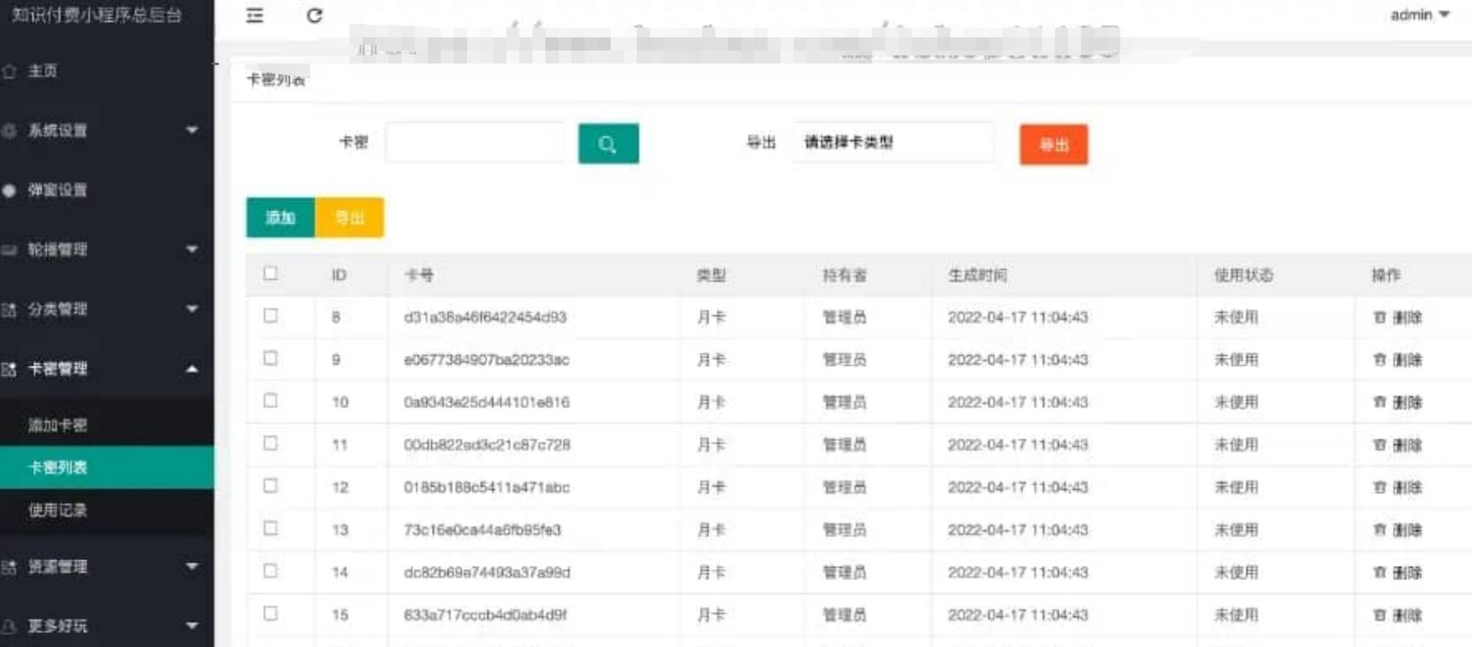
Task: Expand the 系统设置 sidebar menu
Action: pyautogui.click(x=103, y=131)
